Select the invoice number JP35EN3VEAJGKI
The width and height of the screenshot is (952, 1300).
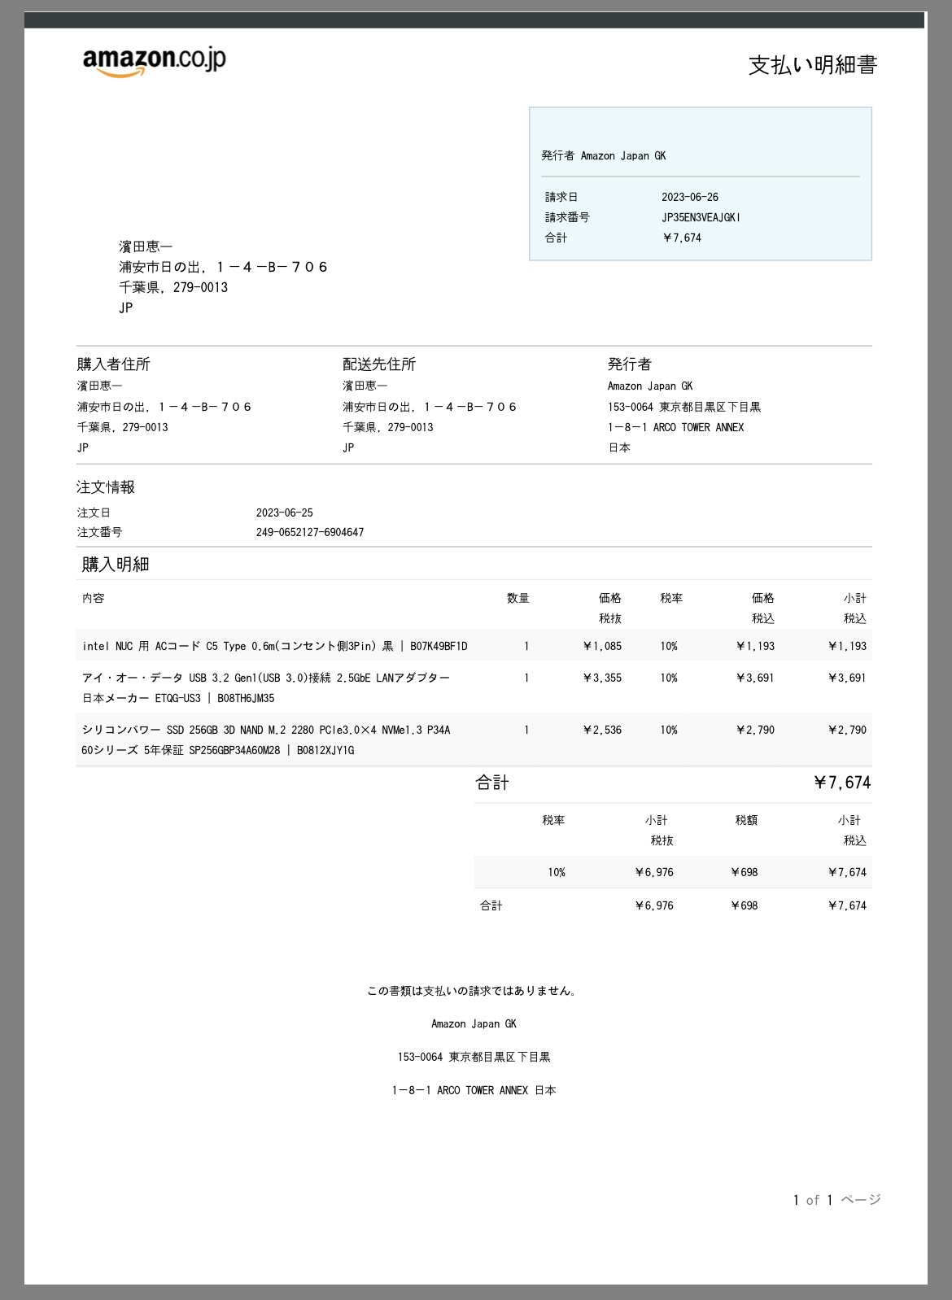tap(701, 217)
